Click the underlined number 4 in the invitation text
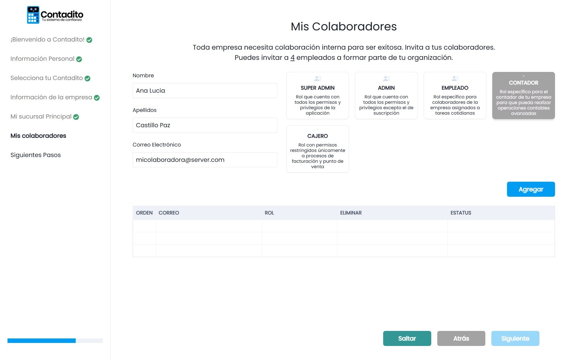577x361 pixels. tap(292, 57)
